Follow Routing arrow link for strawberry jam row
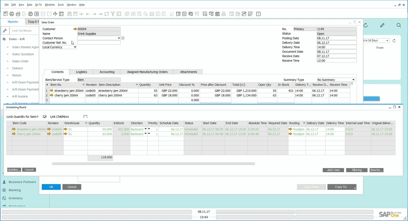This screenshot has width=408, height=221. 290,129
